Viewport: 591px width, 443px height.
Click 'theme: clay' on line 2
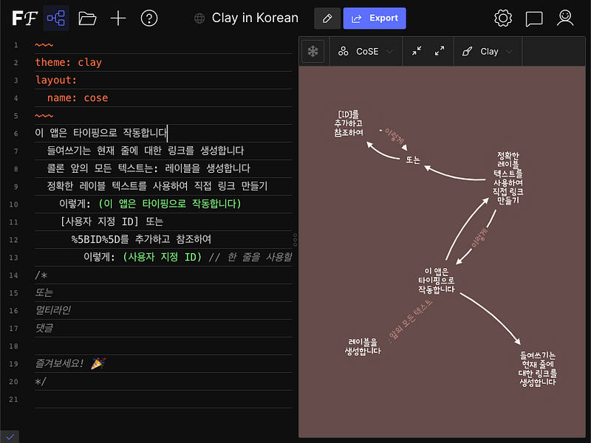(68, 62)
